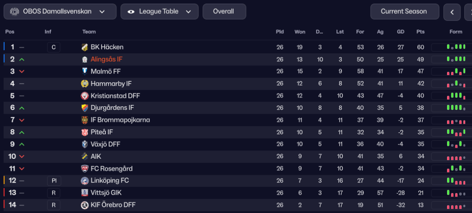Click the Overall filter button
Viewport: 472px width, 213px height.
pos(224,12)
